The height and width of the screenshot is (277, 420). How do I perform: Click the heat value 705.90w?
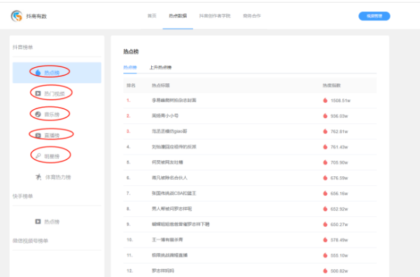tap(339, 162)
